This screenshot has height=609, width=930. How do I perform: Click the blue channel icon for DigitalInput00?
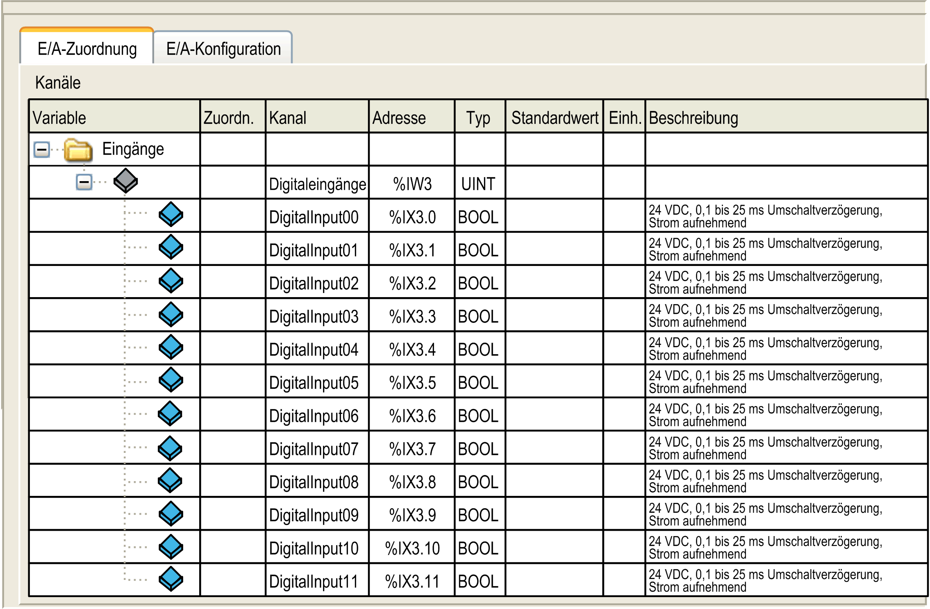tap(171, 214)
